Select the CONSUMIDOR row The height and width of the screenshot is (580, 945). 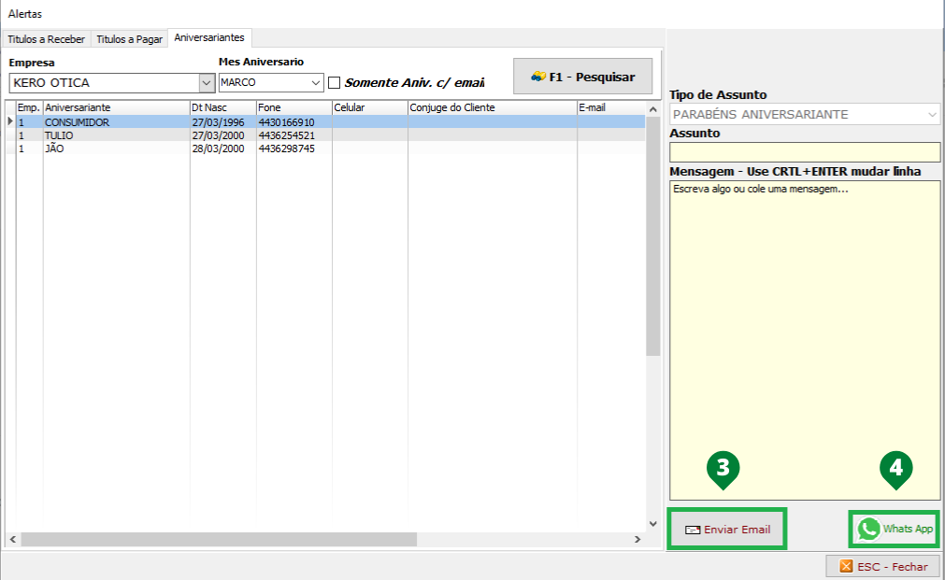tap(330, 122)
